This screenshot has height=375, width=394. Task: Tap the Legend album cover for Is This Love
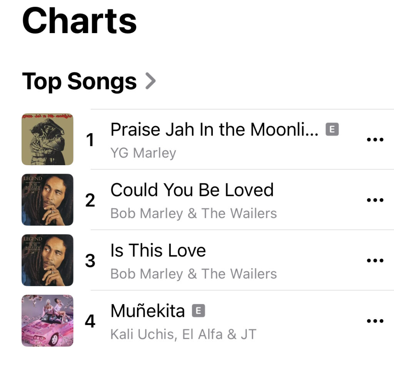[x=47, y=260]
